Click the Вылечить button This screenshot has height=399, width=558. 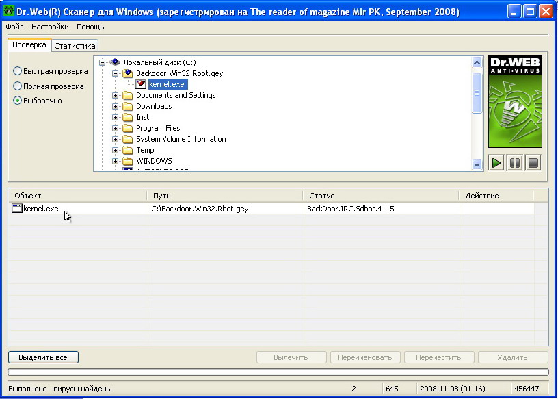click(291, 357)
